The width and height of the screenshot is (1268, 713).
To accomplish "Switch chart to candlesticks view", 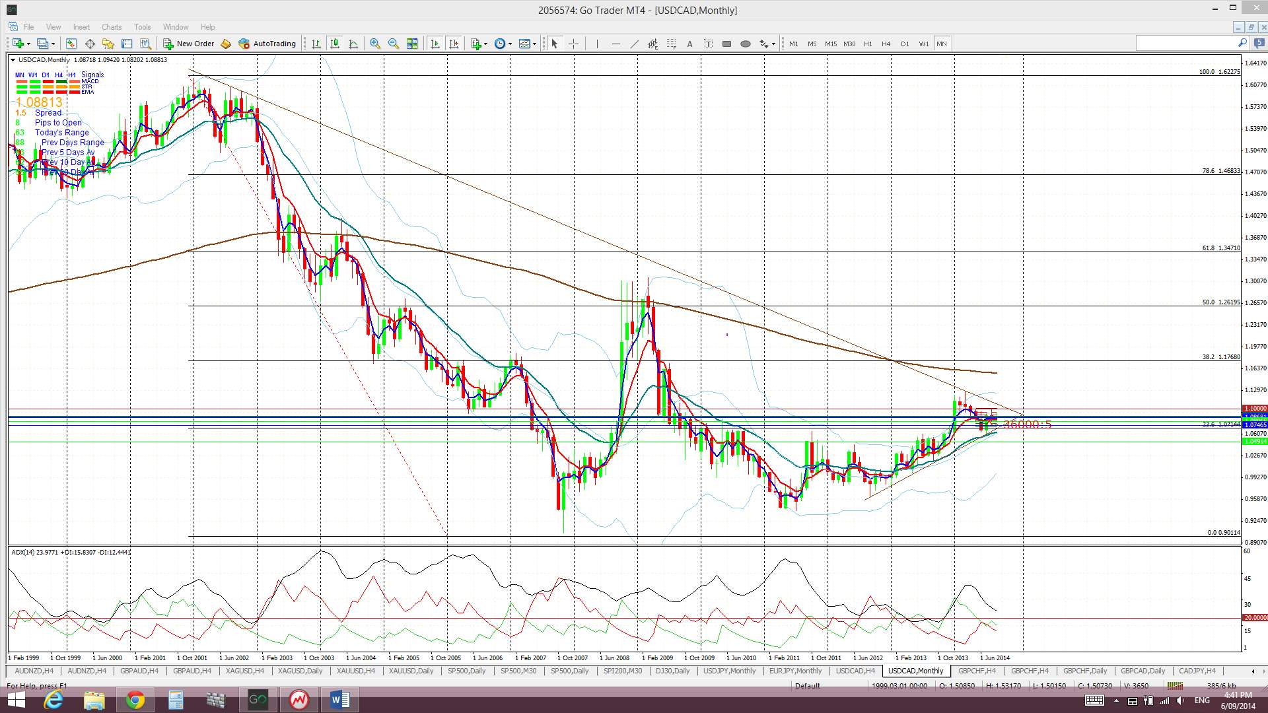I will pyautogui.click(x=335, y=44).
